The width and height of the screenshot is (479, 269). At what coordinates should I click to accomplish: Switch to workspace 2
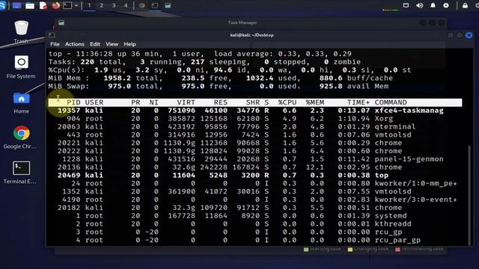point(102,5)
